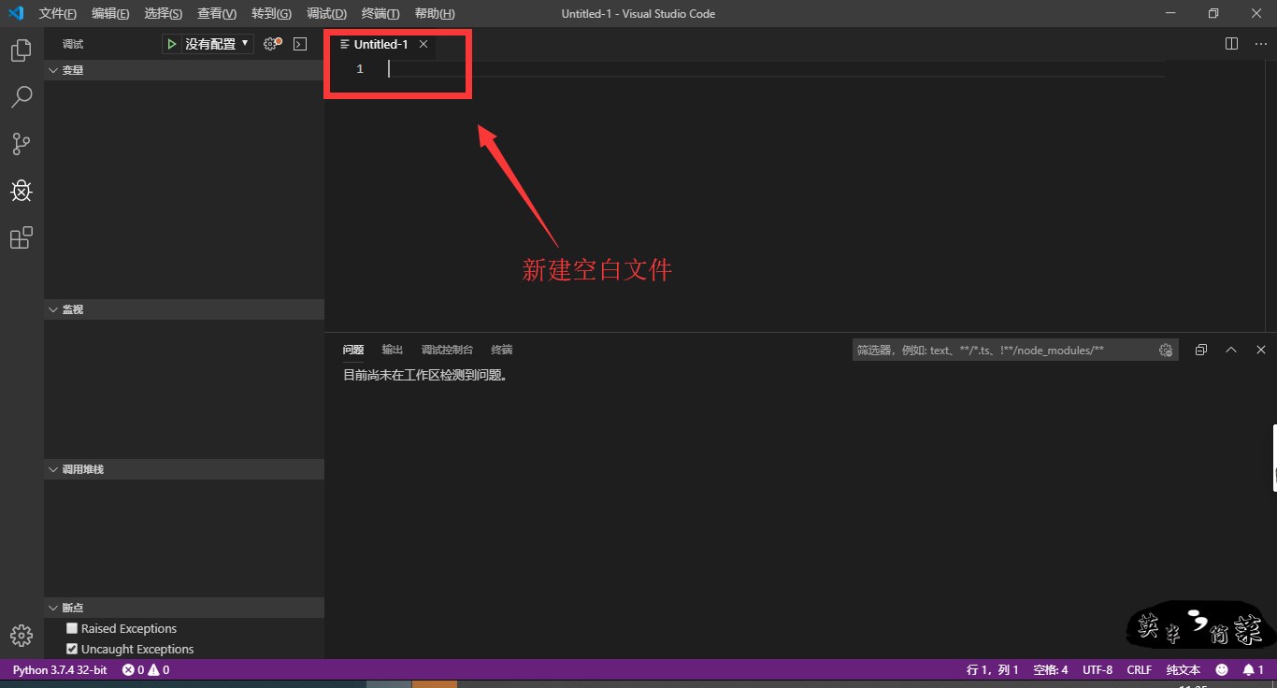Viewport: 1277px width, 688px height.
Task: Change CRLF end of line sequence
Action: pos(1140,670)
